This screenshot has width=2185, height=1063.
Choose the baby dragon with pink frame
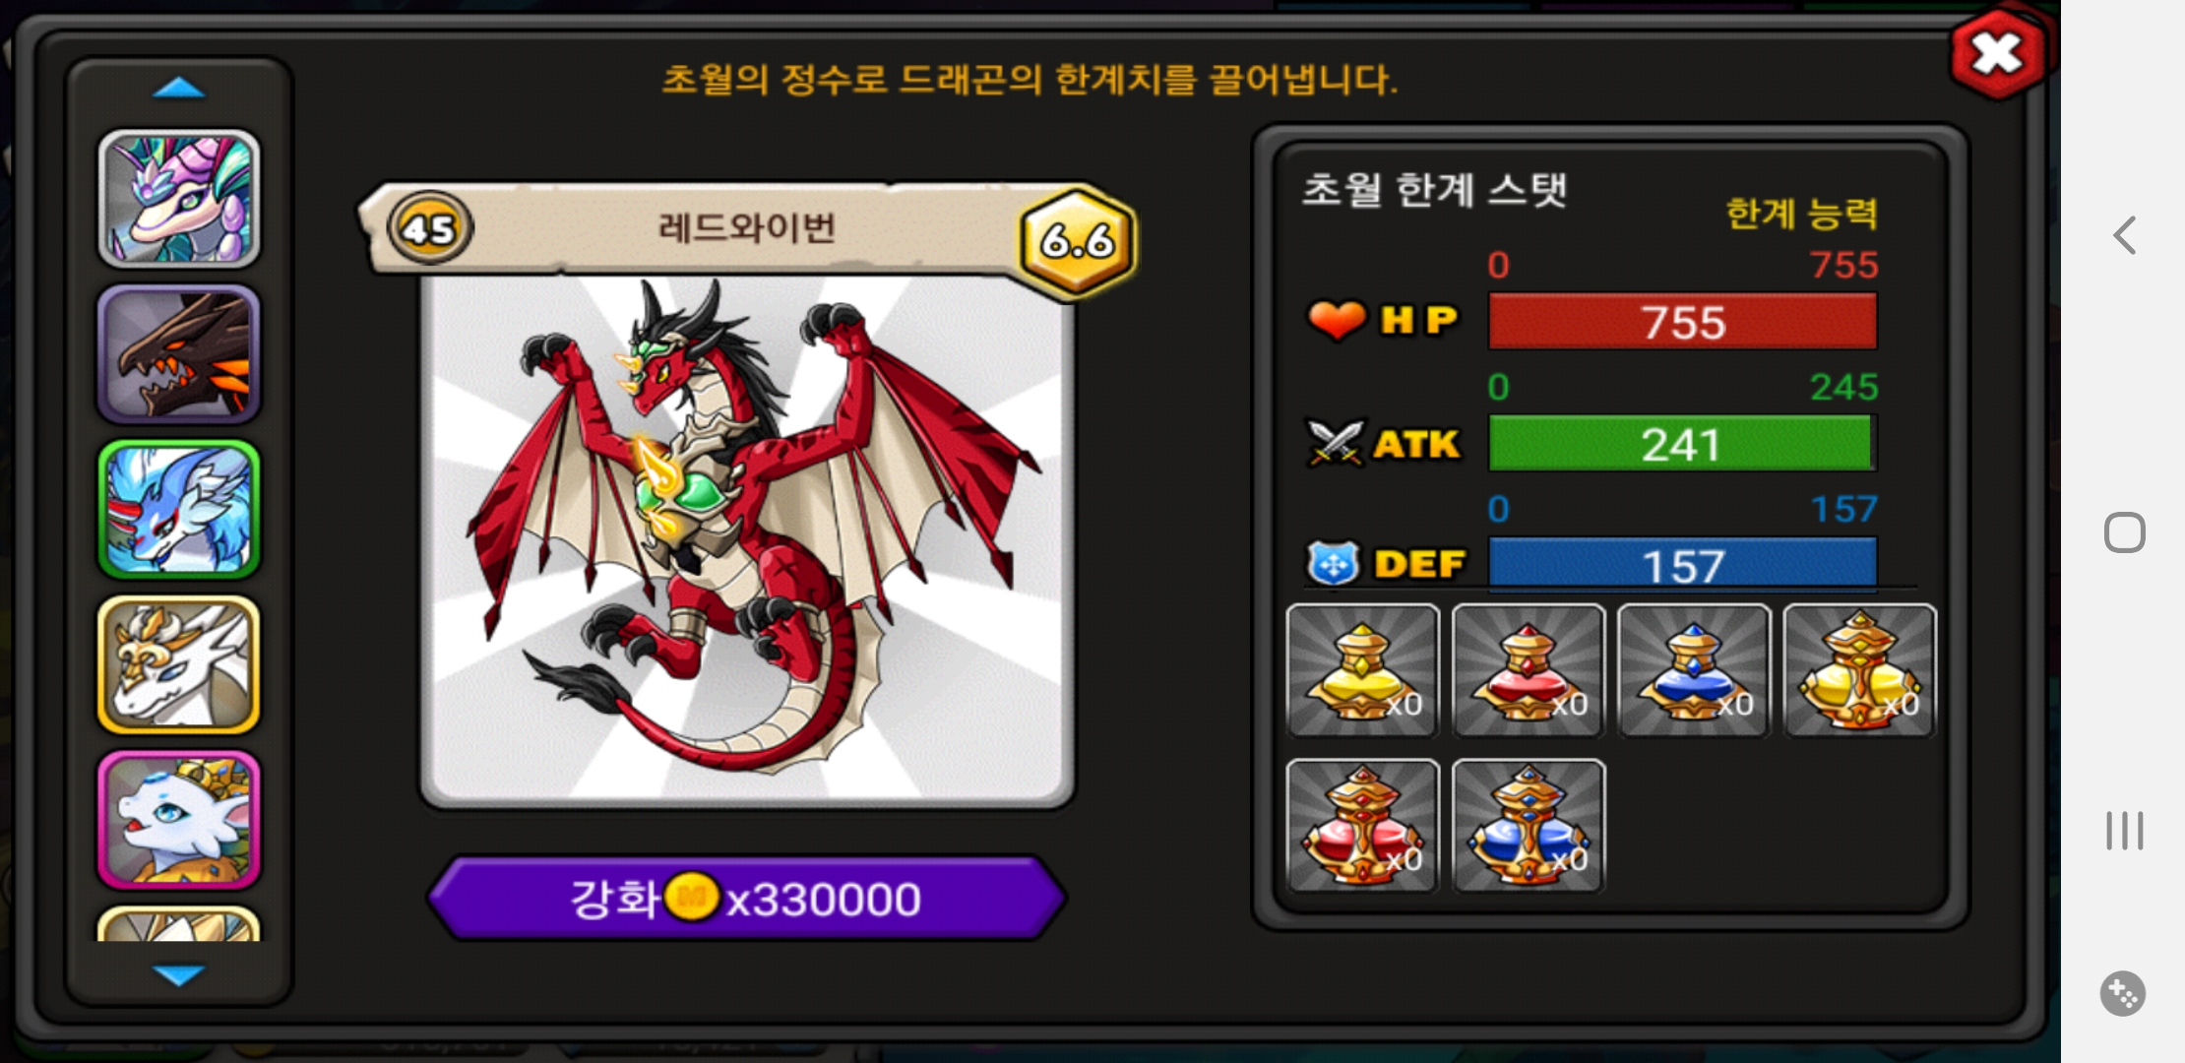pos(178,820)
